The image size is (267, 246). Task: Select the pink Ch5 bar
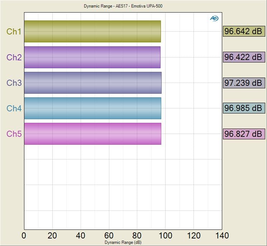(x=92, y=134)
